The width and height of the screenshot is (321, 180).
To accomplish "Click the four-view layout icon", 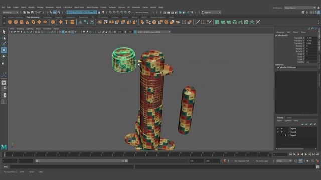I will point(4,89).
